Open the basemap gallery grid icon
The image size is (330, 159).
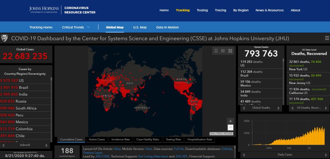click(230, 51)
